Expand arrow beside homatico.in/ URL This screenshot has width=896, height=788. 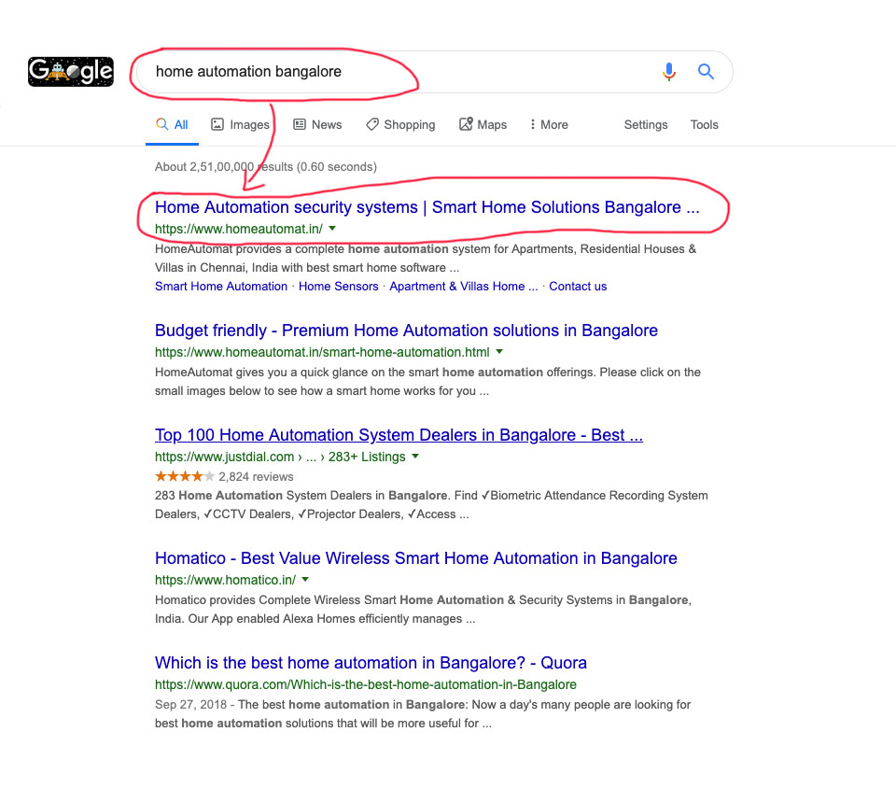pyautogui.click(x=306, y=580)
